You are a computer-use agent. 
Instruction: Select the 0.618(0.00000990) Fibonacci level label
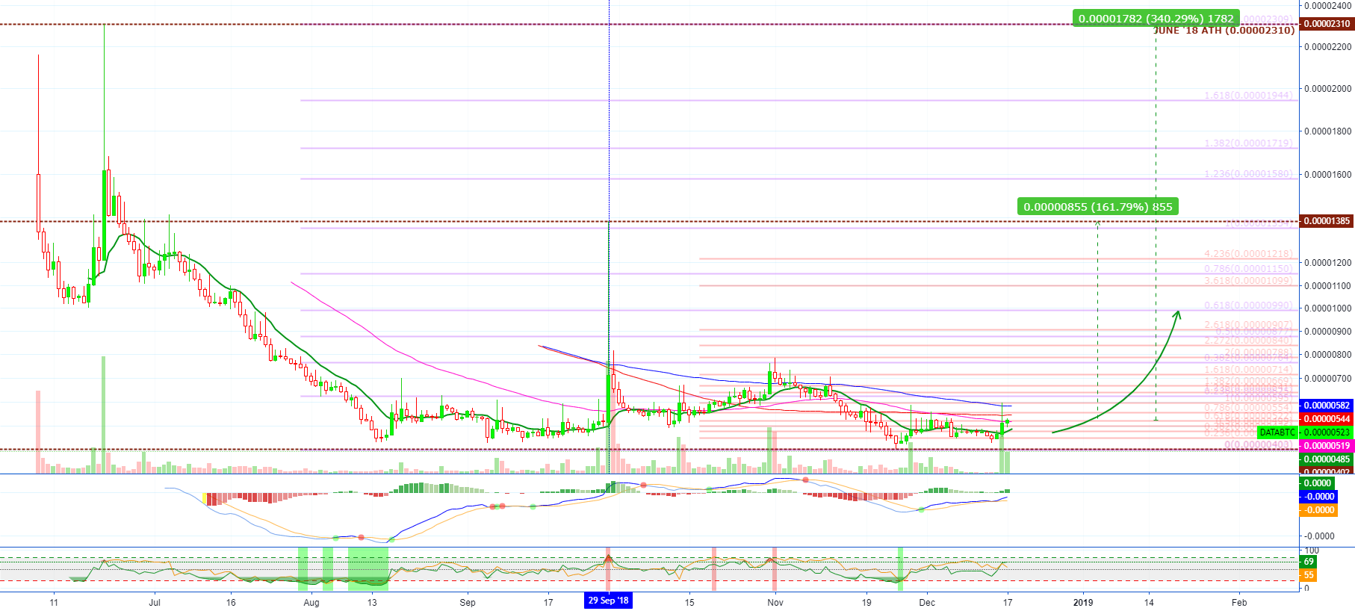tap(1248, 305)
